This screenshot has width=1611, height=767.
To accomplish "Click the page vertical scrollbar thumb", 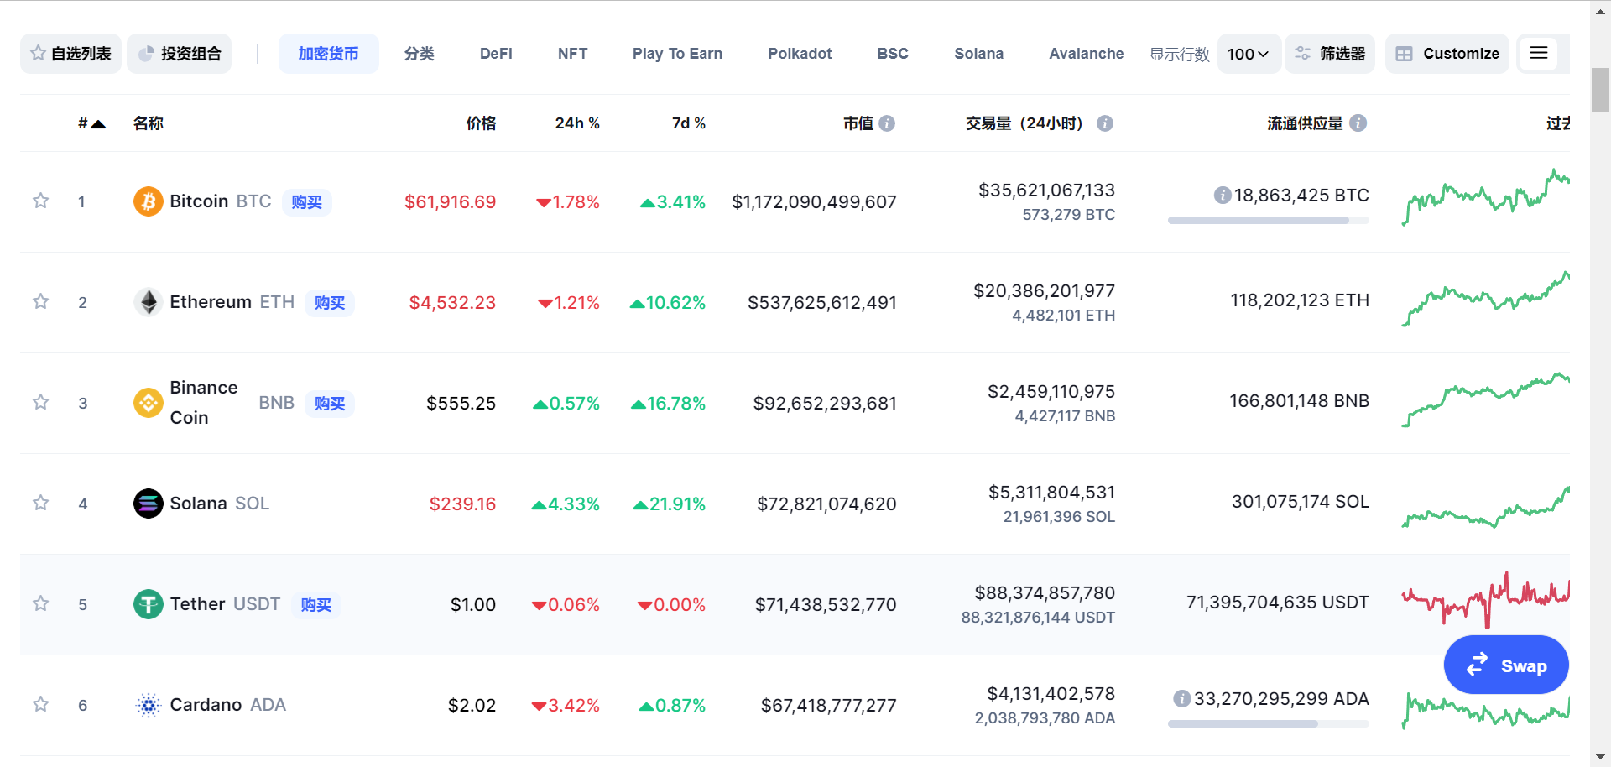I will click(x=1600, y=90).
